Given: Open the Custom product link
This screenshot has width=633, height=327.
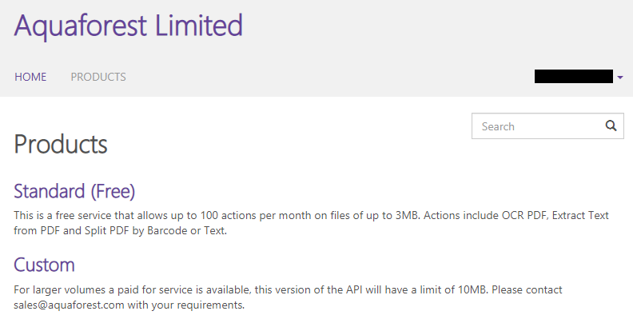Looking at the screenshot, I should 45,265.
